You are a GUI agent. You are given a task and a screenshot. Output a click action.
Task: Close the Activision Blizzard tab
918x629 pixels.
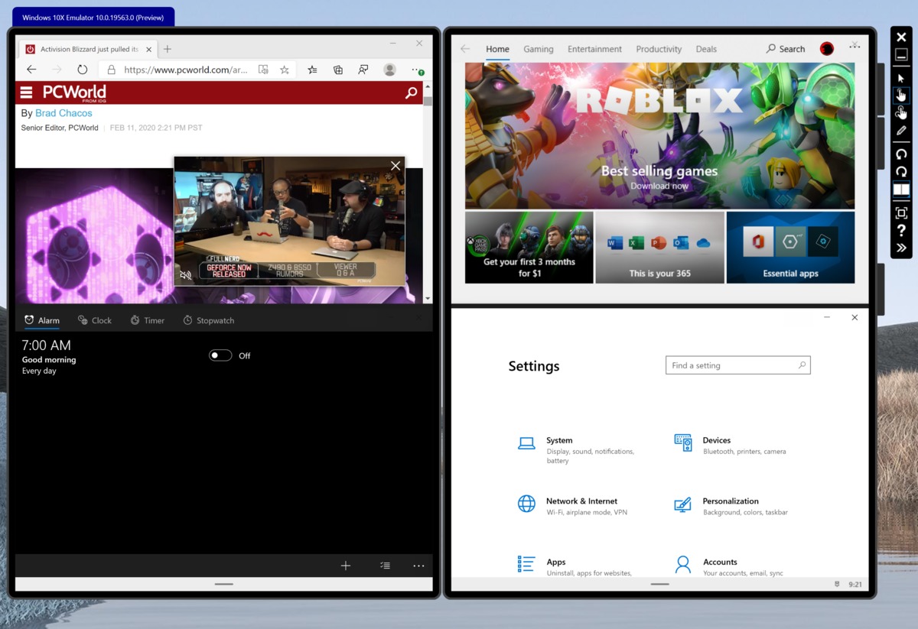(148, 49)
